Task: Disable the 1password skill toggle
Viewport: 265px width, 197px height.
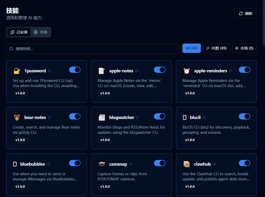Action: coord(75,70)
